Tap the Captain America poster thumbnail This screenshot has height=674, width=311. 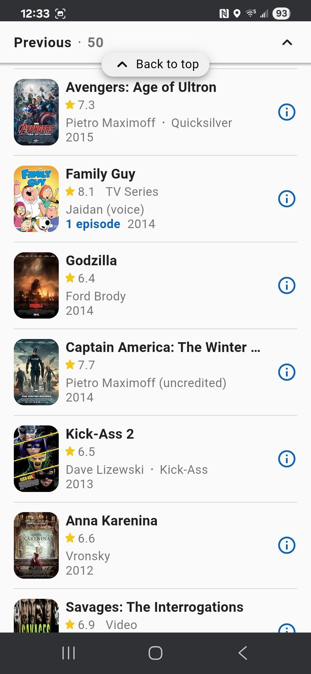pos(36,372)
